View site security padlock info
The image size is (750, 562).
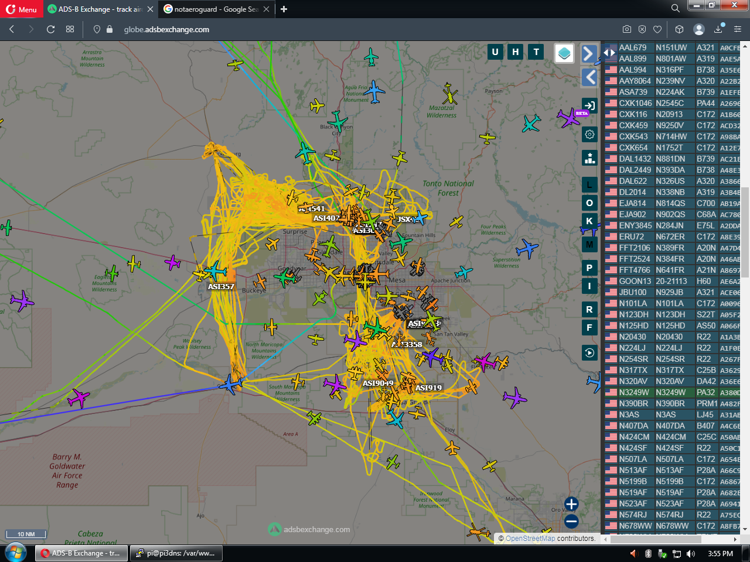coord(110,29)
